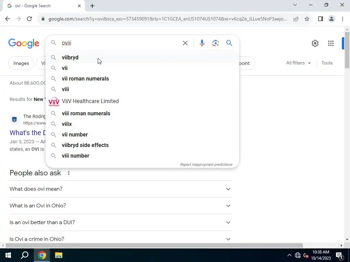Open Google Lens image search icon
Image resolution: width=350 pixels, height=262 pixels.
pos(215,43)
